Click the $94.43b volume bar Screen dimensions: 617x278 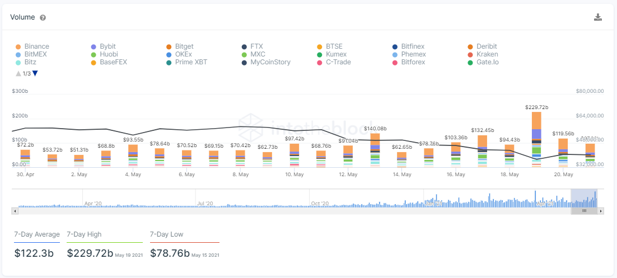[x=509, y=156]
